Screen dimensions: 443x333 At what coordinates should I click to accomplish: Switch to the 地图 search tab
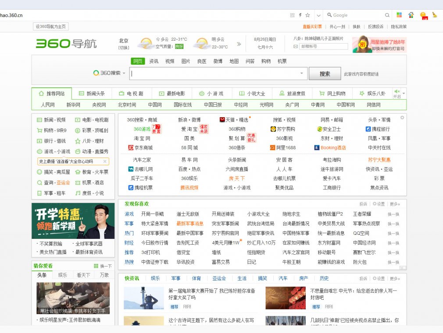[234, 61]
